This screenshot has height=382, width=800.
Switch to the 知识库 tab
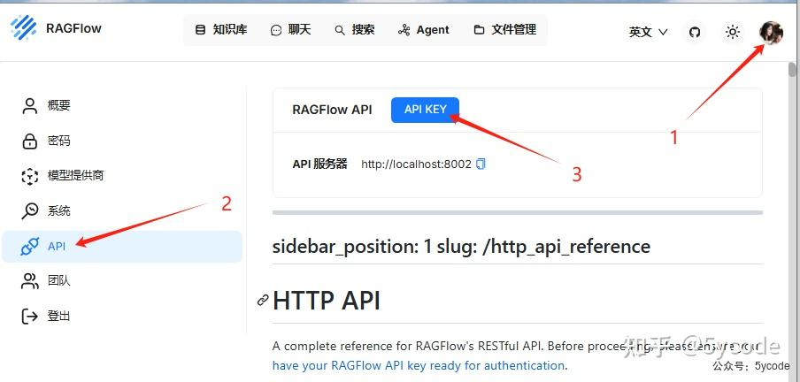pyautogui.click(x=221, y=30)
